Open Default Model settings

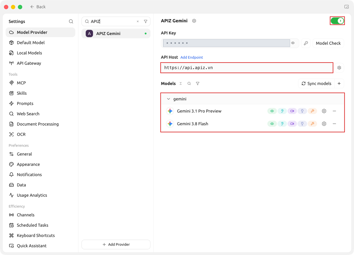(40, 43)
